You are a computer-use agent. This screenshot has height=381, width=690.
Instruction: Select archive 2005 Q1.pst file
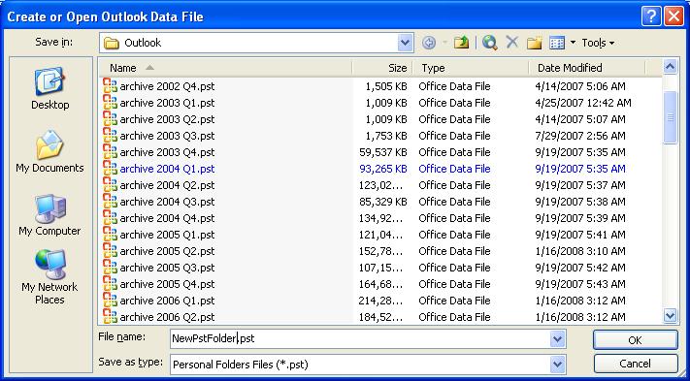tap(167, 235)
